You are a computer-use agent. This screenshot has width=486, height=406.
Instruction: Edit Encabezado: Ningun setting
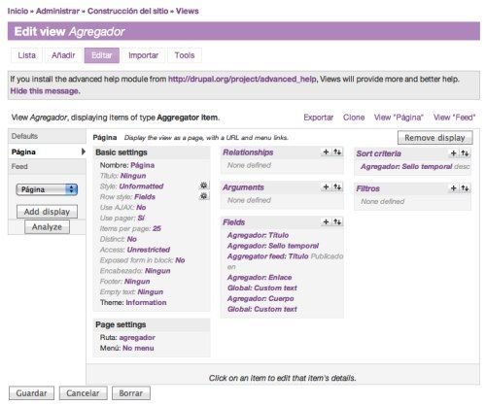157,271
